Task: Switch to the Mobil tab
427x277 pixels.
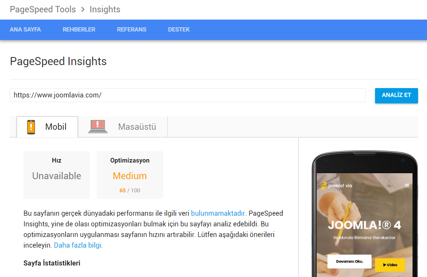Action: pyautogui.click(x=47, y=127)
